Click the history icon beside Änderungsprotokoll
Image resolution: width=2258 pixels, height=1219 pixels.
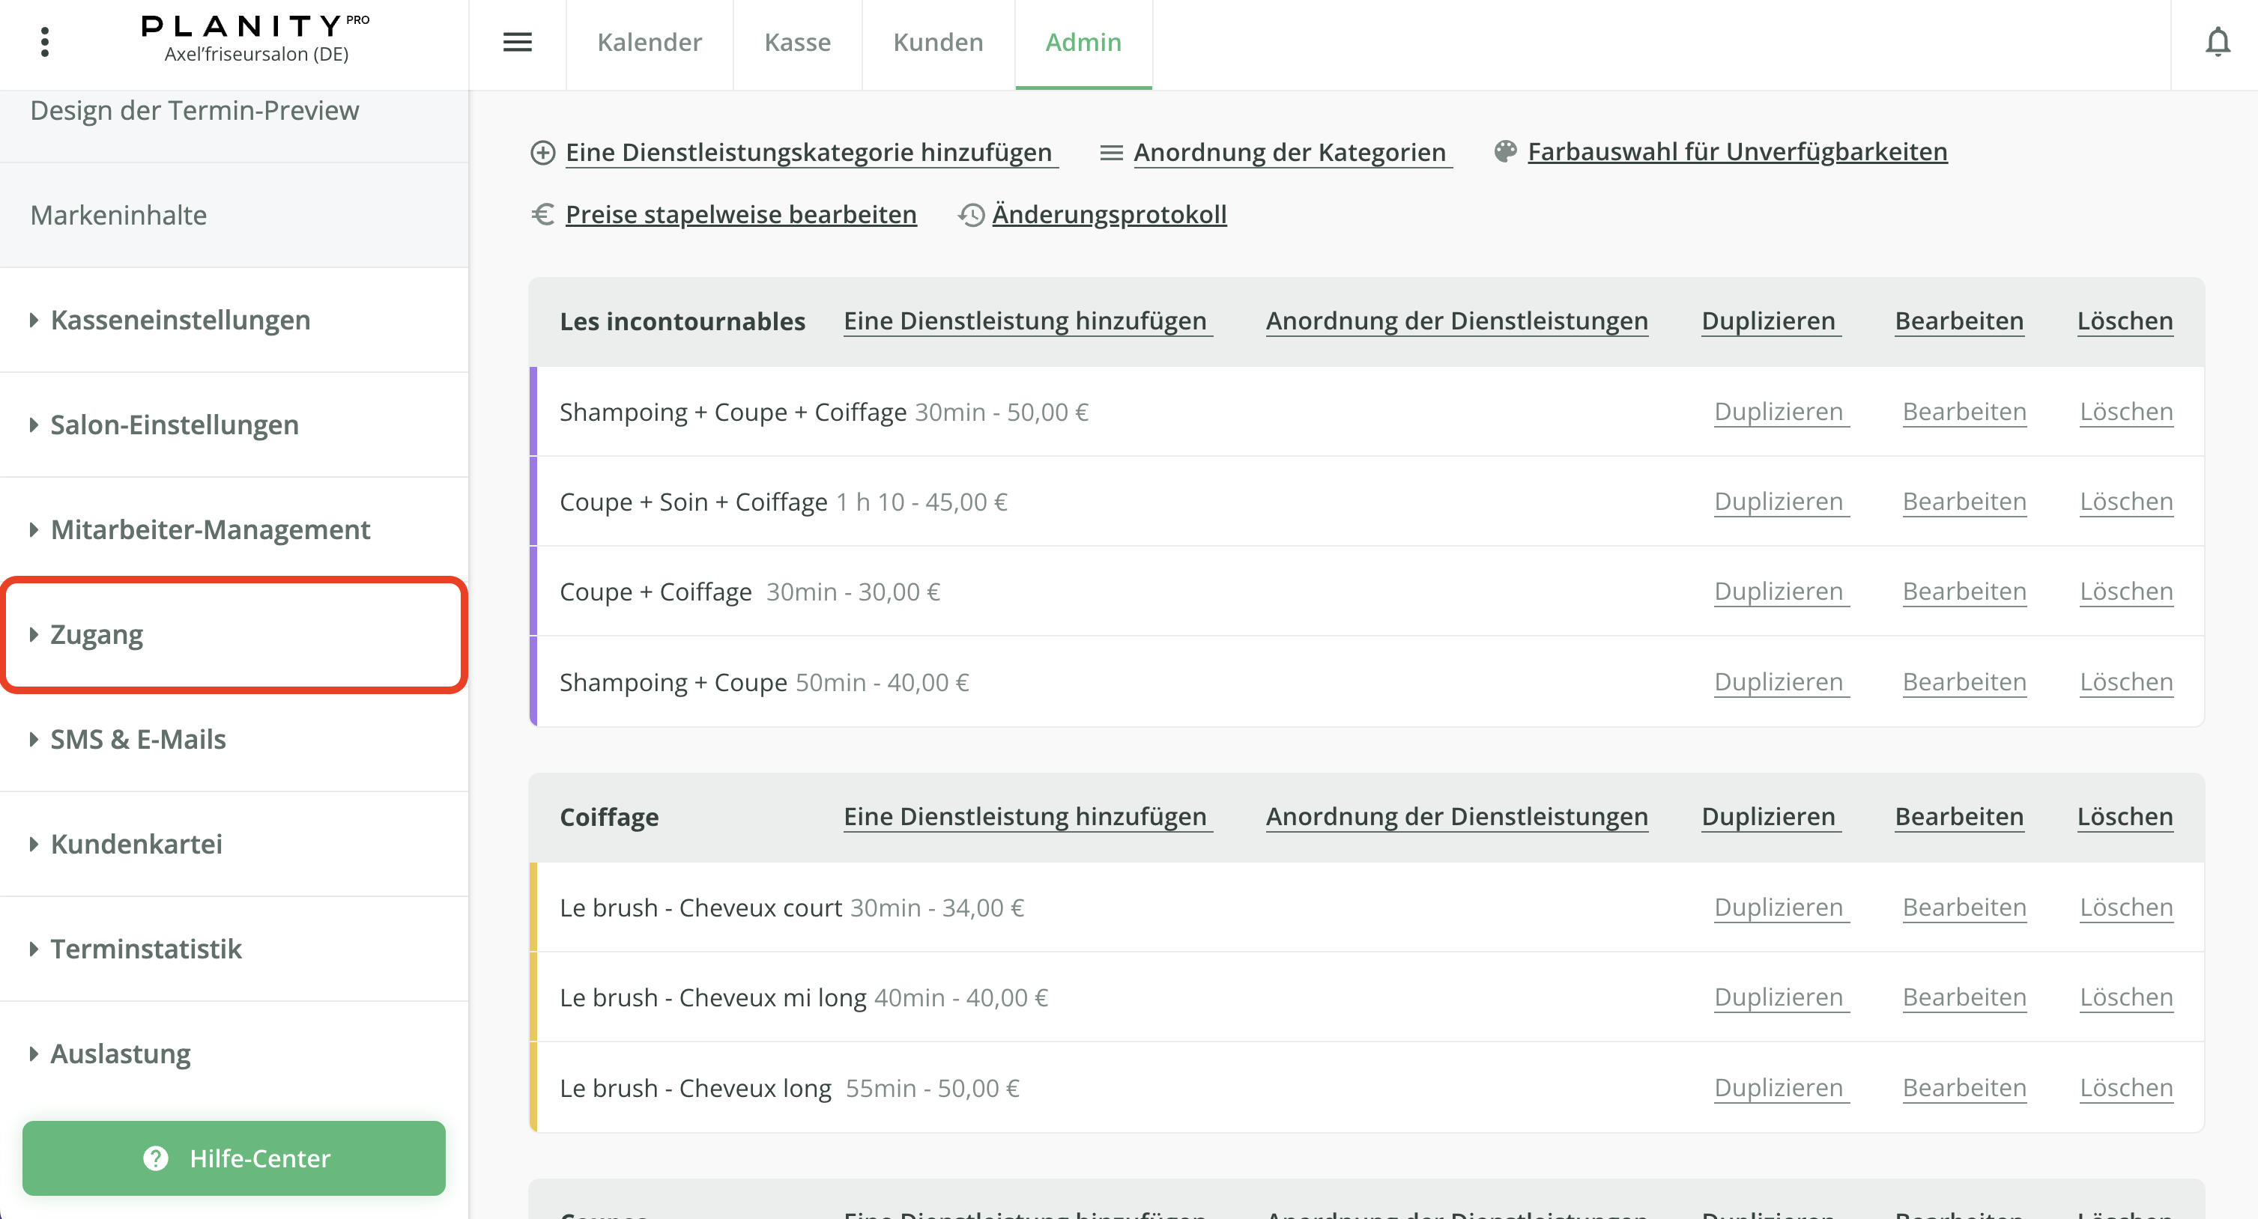pos(970,215)
